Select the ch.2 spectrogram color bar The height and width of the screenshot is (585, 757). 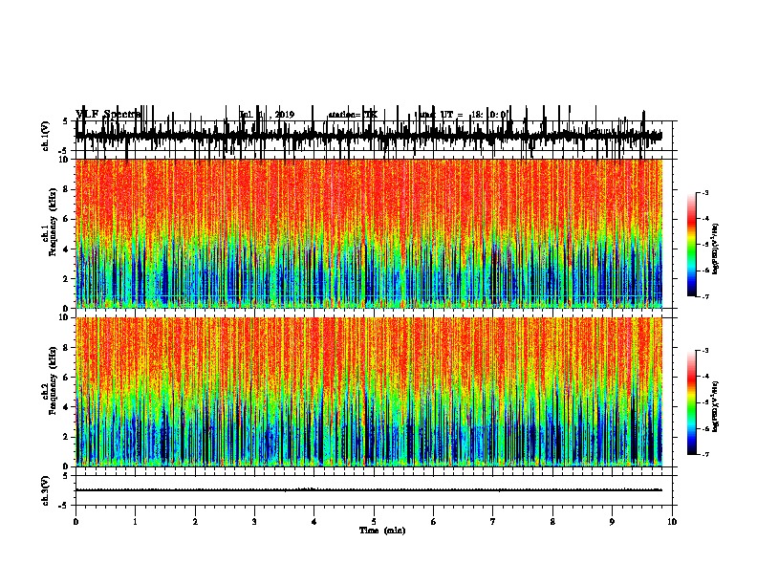[x=692, y=402]
